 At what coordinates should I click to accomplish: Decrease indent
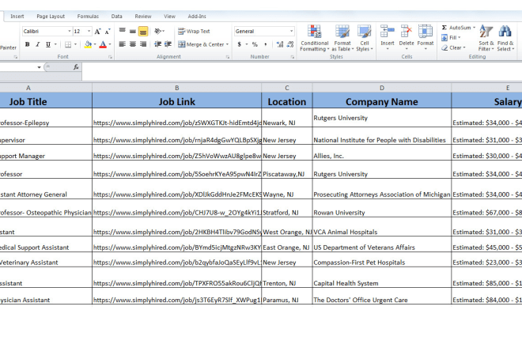point(158,44)
